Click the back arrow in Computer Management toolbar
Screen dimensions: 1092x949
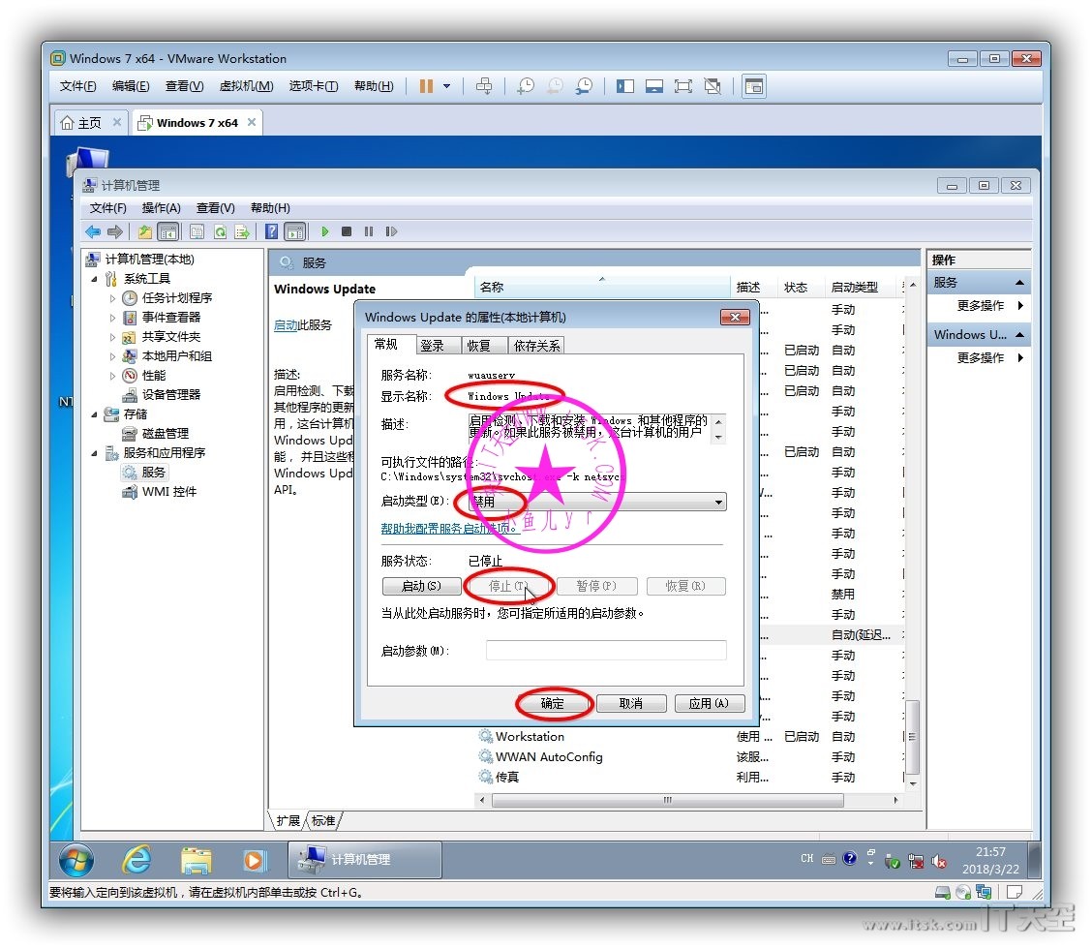coord(93,231)
